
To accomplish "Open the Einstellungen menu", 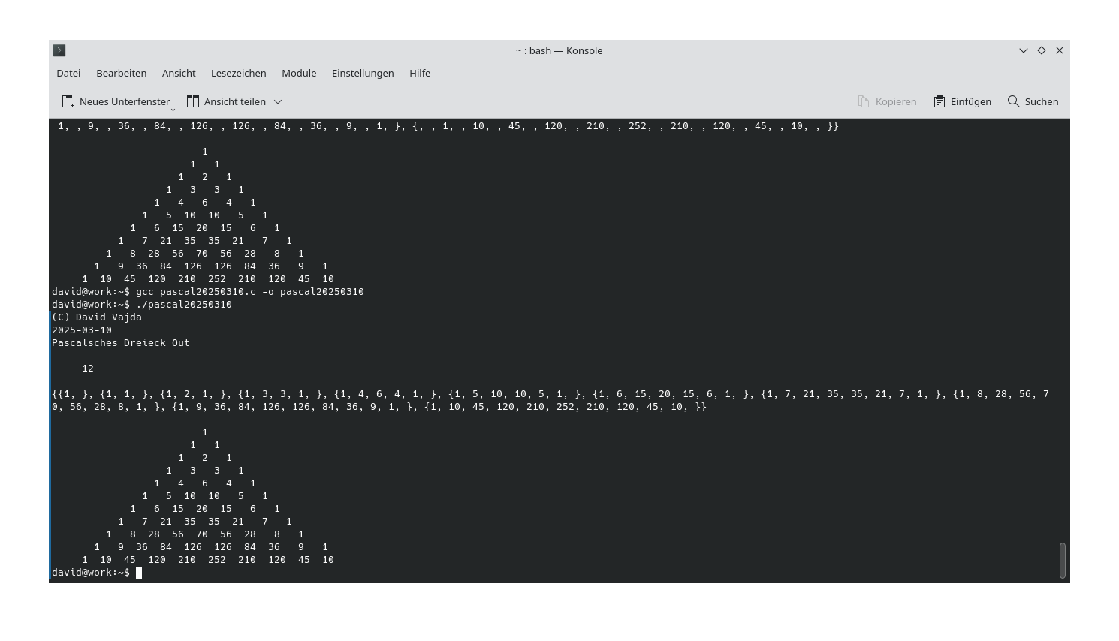I will tap(363, 73).
